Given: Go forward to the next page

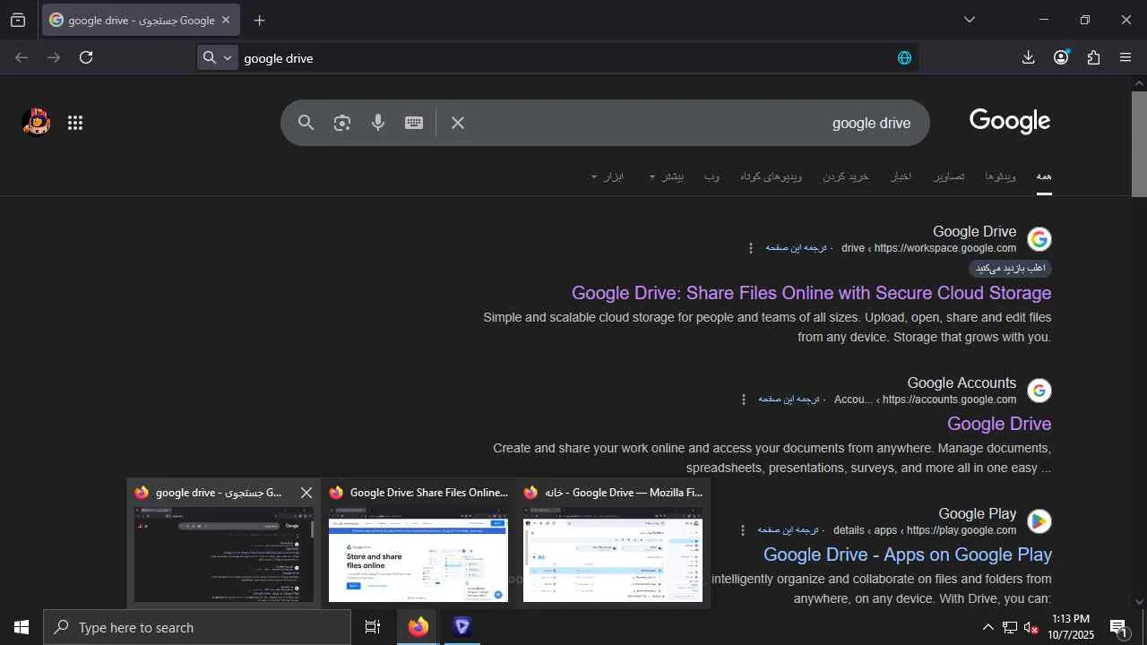Looking at the screenshot, I should 54,57.
